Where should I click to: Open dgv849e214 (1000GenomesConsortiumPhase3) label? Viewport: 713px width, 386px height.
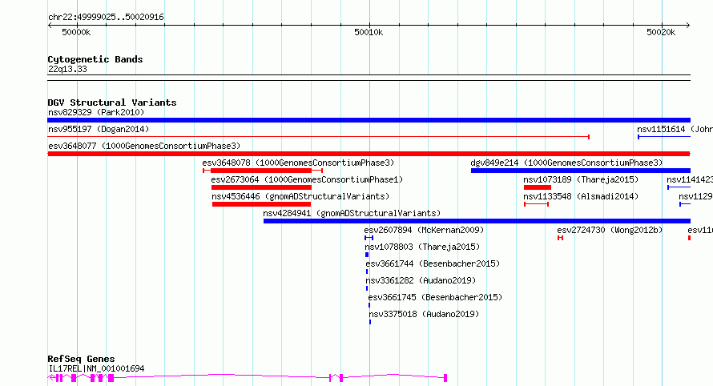click(566, 163)
